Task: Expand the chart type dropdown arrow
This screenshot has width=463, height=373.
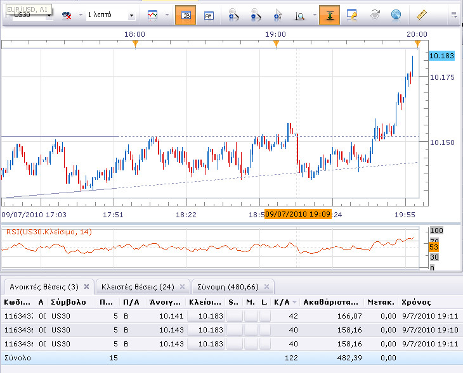Action: tap(167, 15)
